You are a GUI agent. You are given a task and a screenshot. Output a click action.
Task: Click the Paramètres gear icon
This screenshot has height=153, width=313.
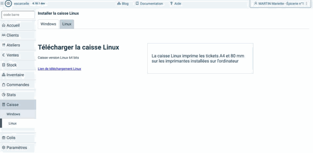click(x=3, y=148)
